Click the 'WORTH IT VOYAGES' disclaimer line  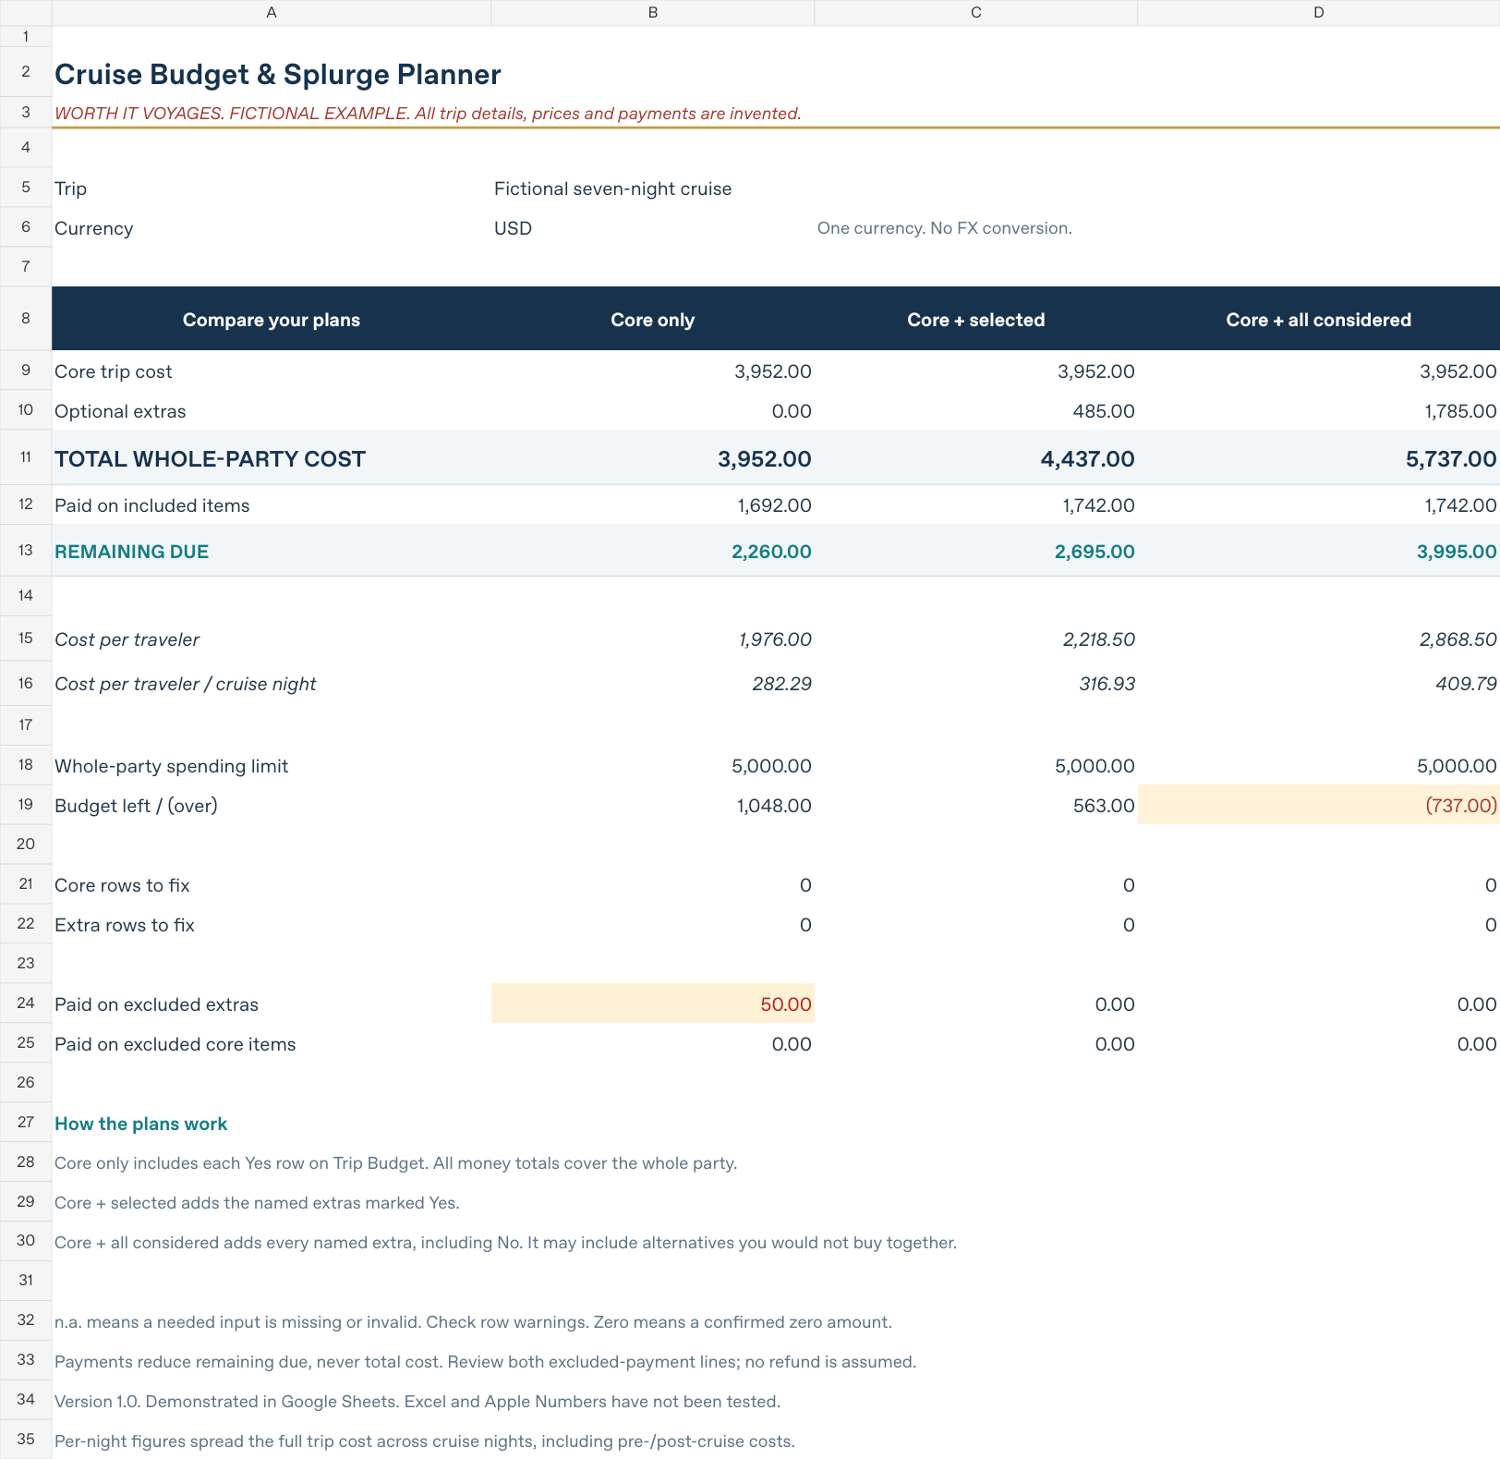(x=428, y=114)
